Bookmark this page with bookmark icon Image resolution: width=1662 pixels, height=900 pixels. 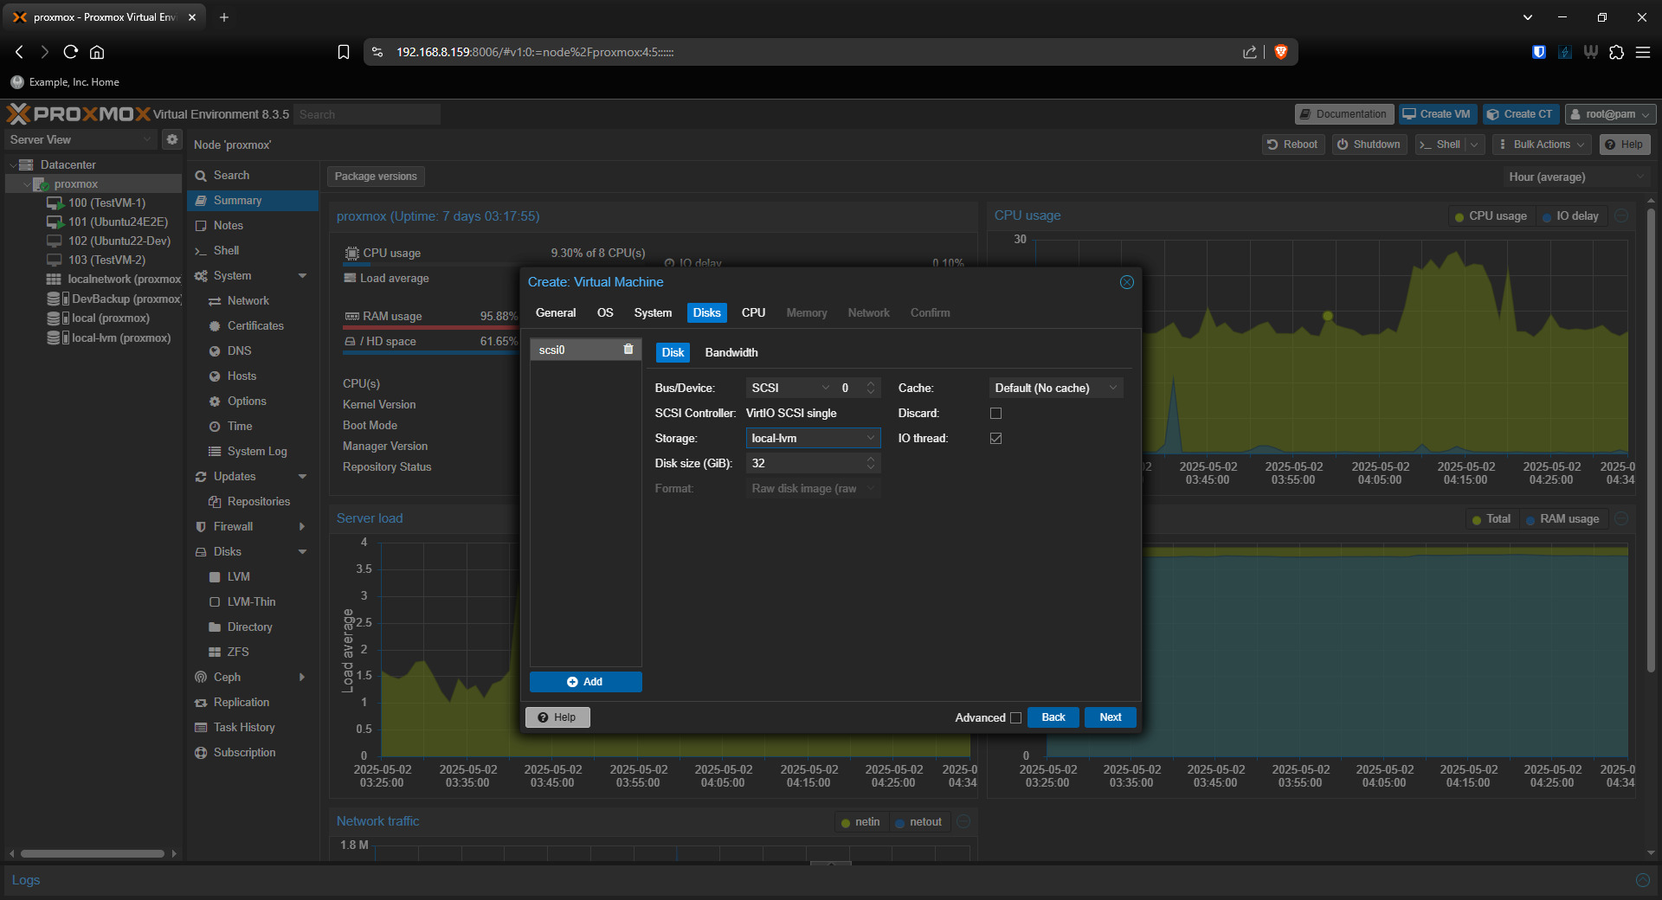(x=344, y=52)
